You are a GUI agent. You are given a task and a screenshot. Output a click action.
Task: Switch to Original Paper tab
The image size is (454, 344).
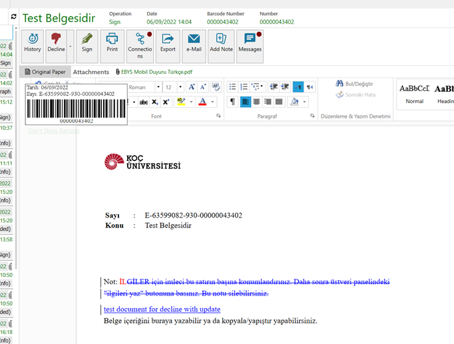pos(45,72)
